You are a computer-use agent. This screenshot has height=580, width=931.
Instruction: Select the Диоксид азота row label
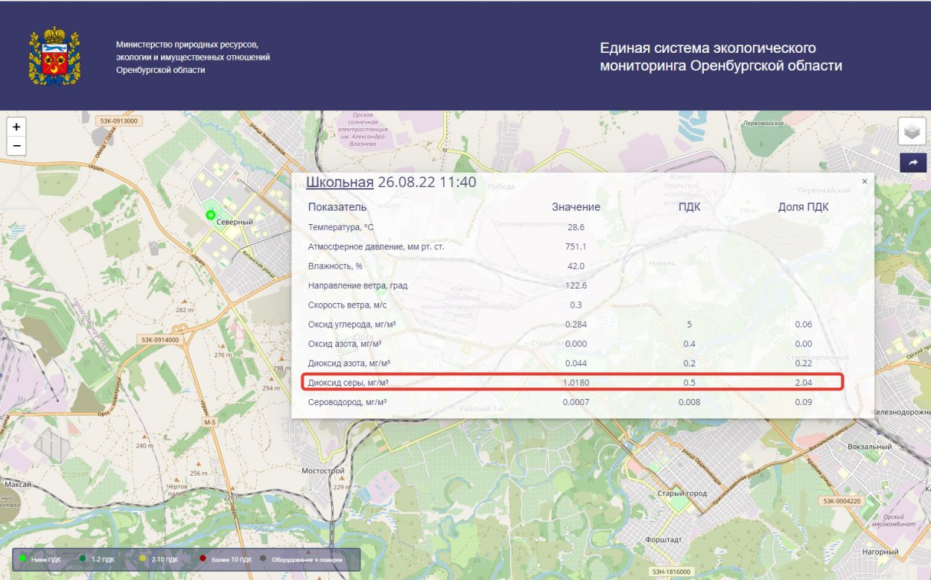pyautogui.click(x=349, y=363)
